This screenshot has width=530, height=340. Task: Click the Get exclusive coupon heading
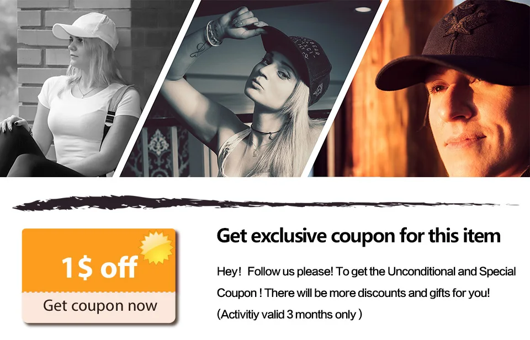[358, 236]
